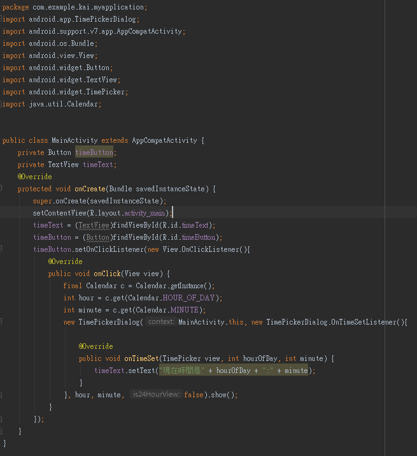Click the Calendar.MINUTE constant

pyautogui.click(x=167, y=311)
